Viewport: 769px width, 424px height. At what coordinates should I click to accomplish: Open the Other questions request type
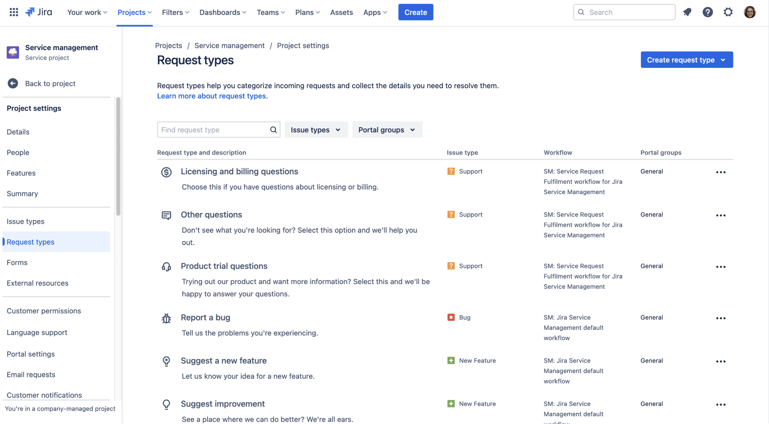coord(211,215)
